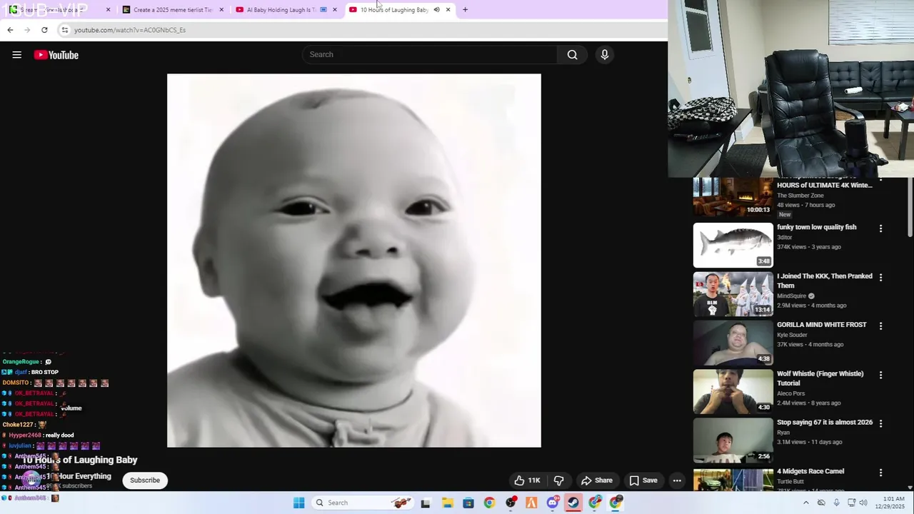Open a new browser tab
Screen dimensions: 914x514
click(x=465, y=10)
